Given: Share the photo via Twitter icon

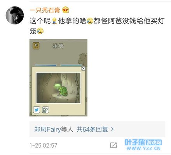Looking at the screenshot, I should pos(37,110).
